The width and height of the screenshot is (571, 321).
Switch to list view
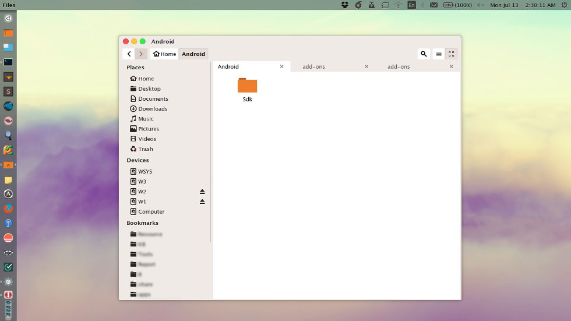click(439, 54)
